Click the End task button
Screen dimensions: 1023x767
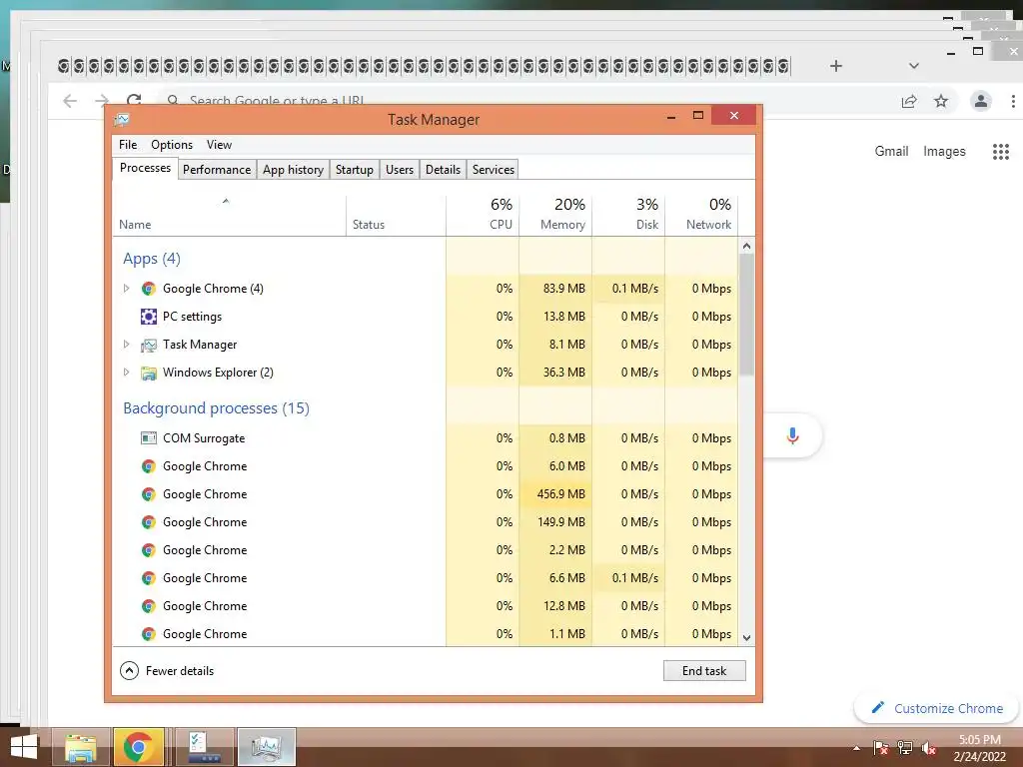click(704, 670)
